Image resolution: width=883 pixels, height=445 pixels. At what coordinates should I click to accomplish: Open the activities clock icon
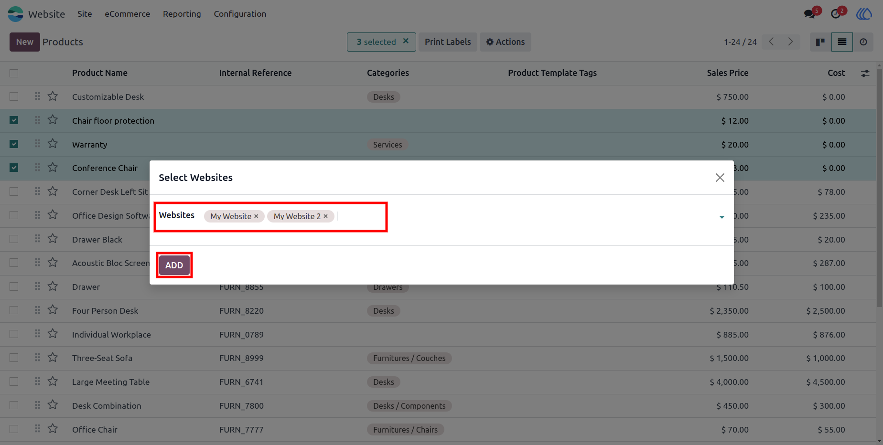coord(836,14)
